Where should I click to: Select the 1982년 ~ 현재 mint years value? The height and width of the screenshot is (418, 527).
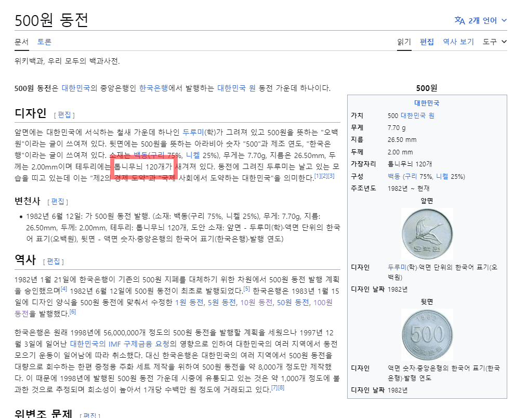click(x=409, y=188)
